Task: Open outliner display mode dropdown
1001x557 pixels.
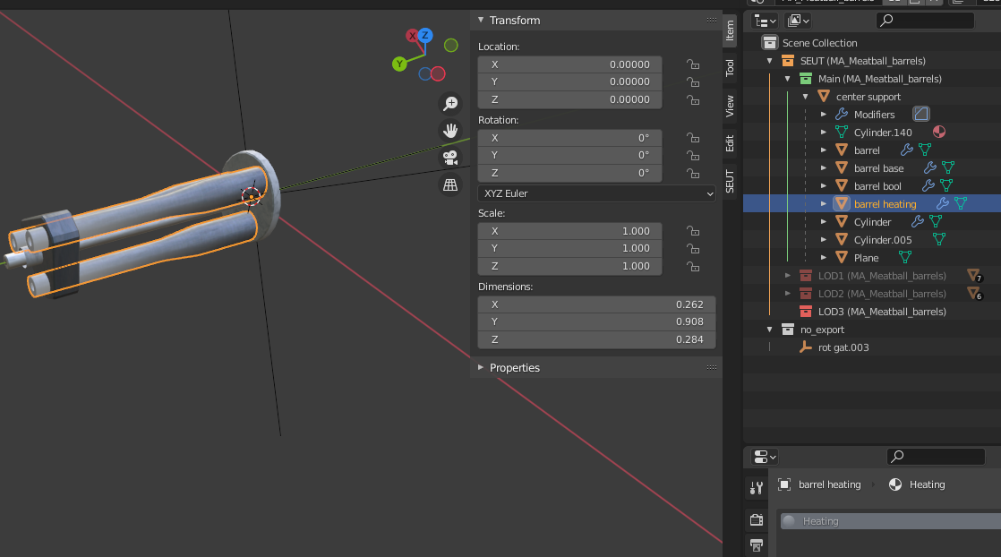Action: 798,21
